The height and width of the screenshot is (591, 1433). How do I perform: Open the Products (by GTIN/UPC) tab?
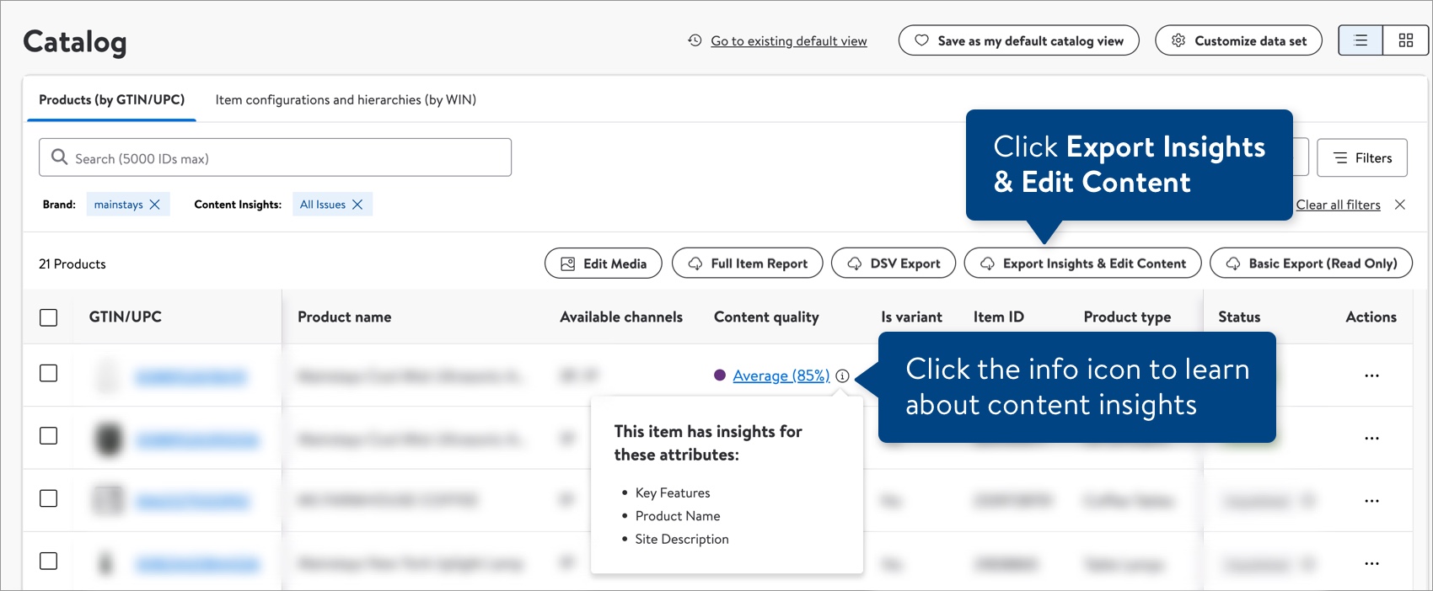(x=111, y=99)
